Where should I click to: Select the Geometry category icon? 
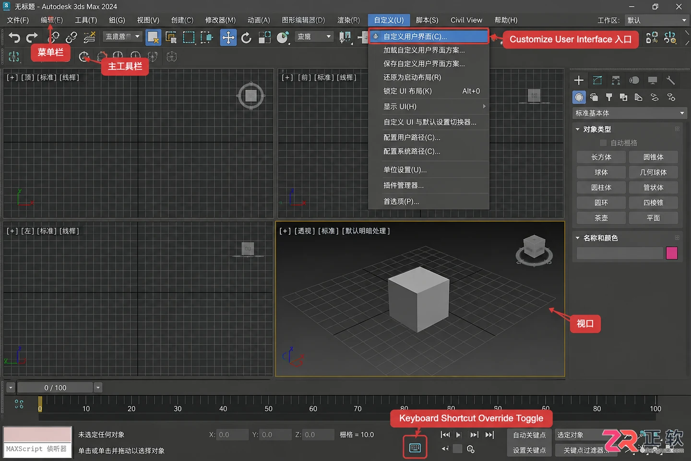pos(579,97)
